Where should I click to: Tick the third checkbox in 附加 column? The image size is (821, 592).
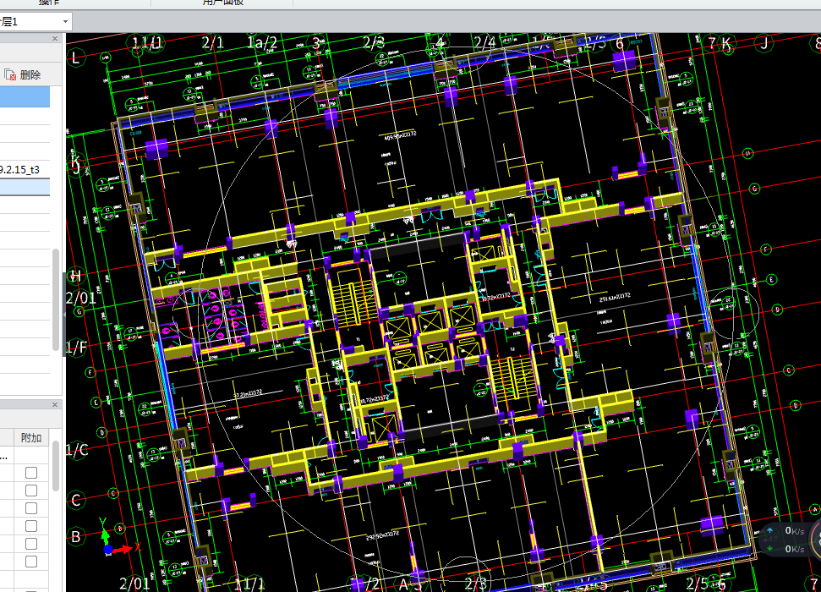click(x=31, y=508)
